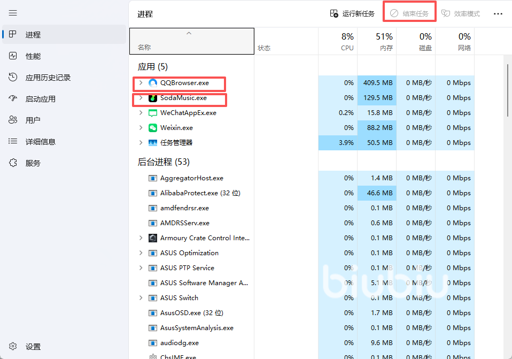The height and width of the screenshot is (359, 512).
Task: Open the 服务 services page
Action: click(x=33, y=163)
